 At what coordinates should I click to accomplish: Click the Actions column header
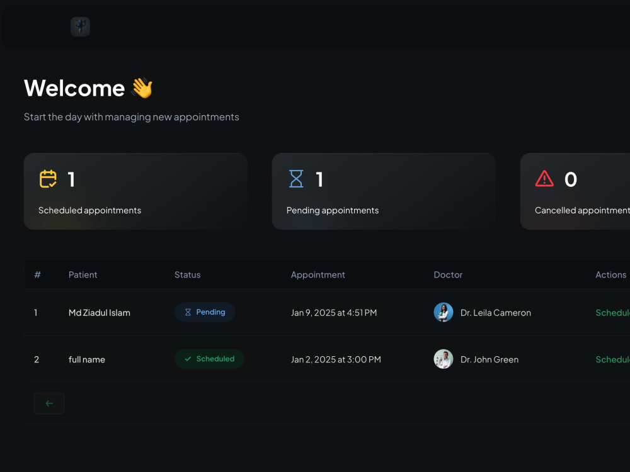610,274
